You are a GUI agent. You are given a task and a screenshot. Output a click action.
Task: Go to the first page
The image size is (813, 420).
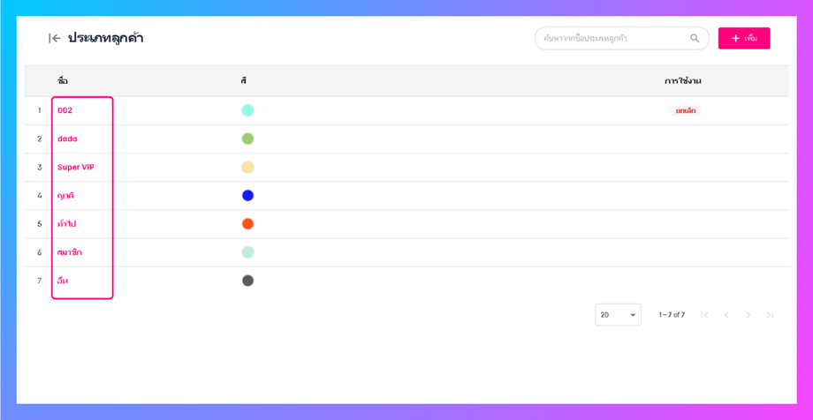click(x=704, y=315)
